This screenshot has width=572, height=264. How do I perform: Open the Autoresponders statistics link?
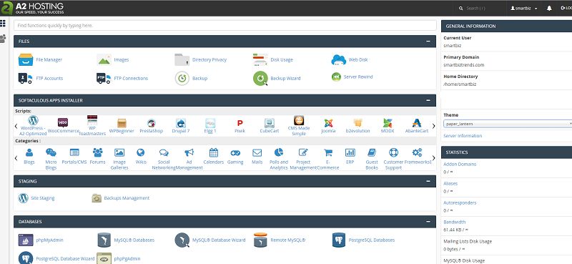tap(460, 203)
